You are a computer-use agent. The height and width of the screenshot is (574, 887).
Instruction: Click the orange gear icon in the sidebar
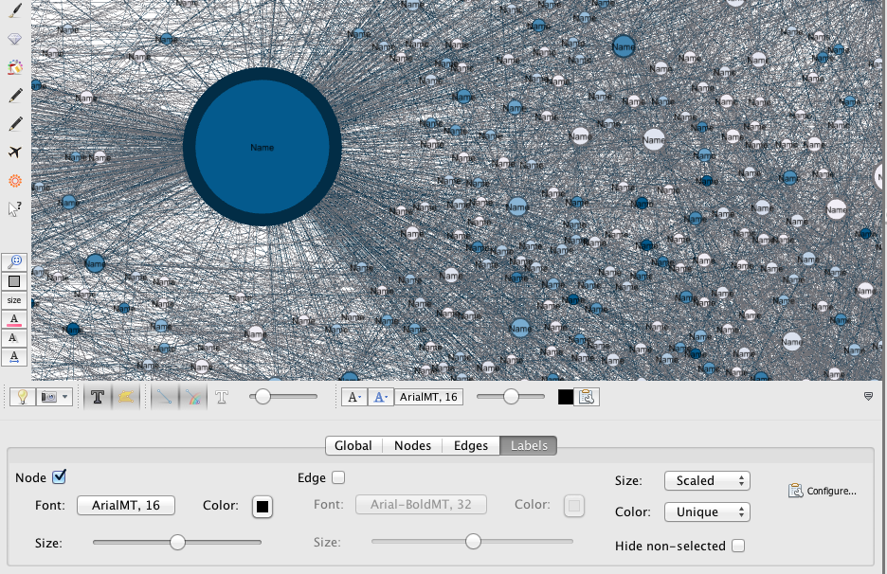point(13,180)
